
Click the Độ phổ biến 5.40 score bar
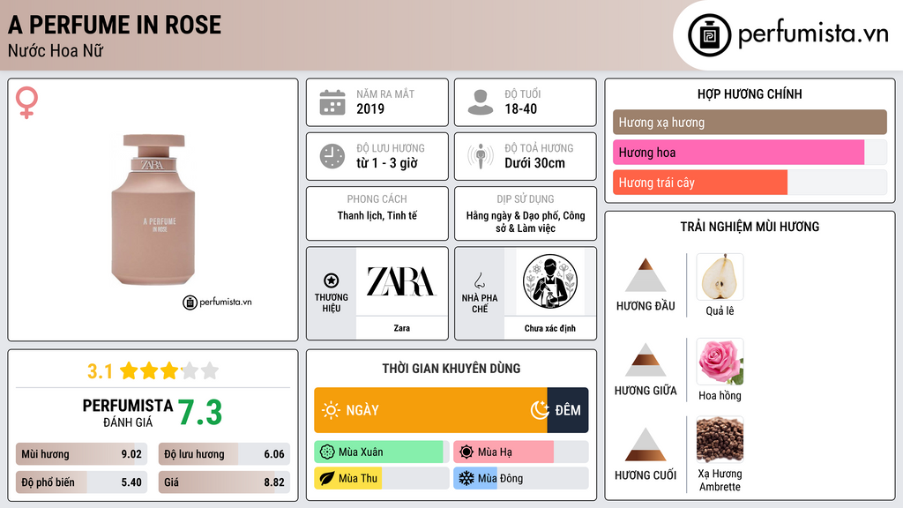click(82, 482)
